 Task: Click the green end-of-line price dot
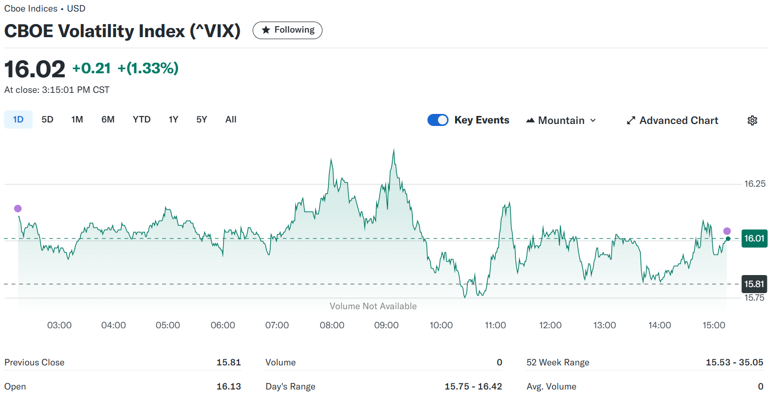click(728, 238)
